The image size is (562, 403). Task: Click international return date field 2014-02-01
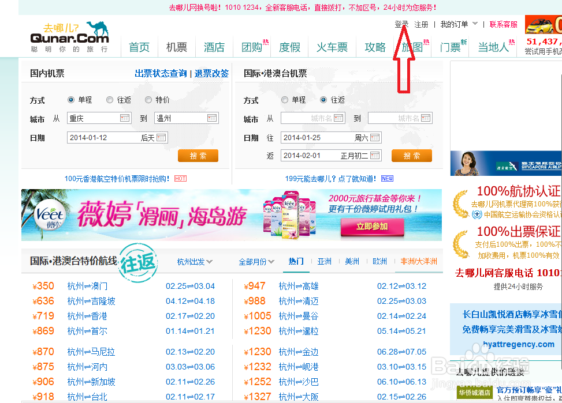[331, 156]
